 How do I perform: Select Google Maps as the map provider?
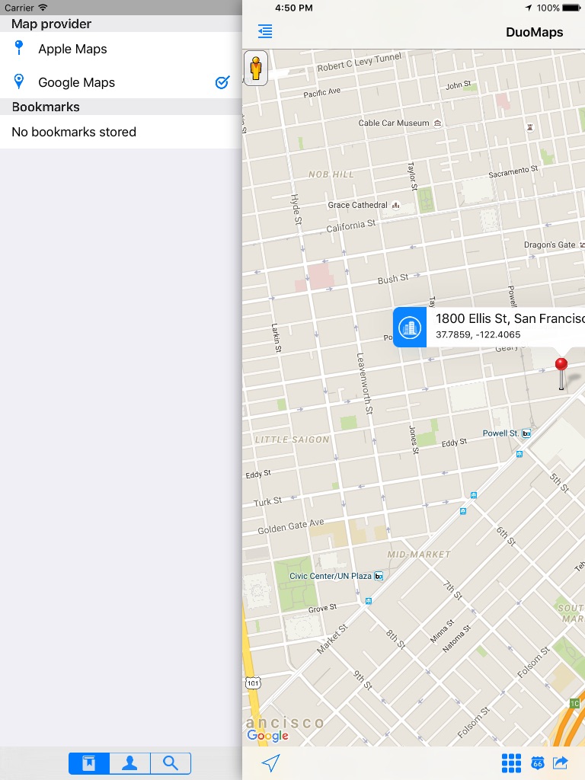121,82
